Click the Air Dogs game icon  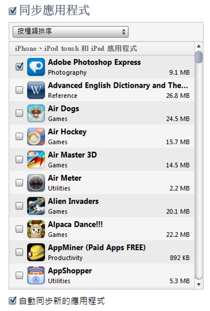pyautogui.click(x=36, y=113)
